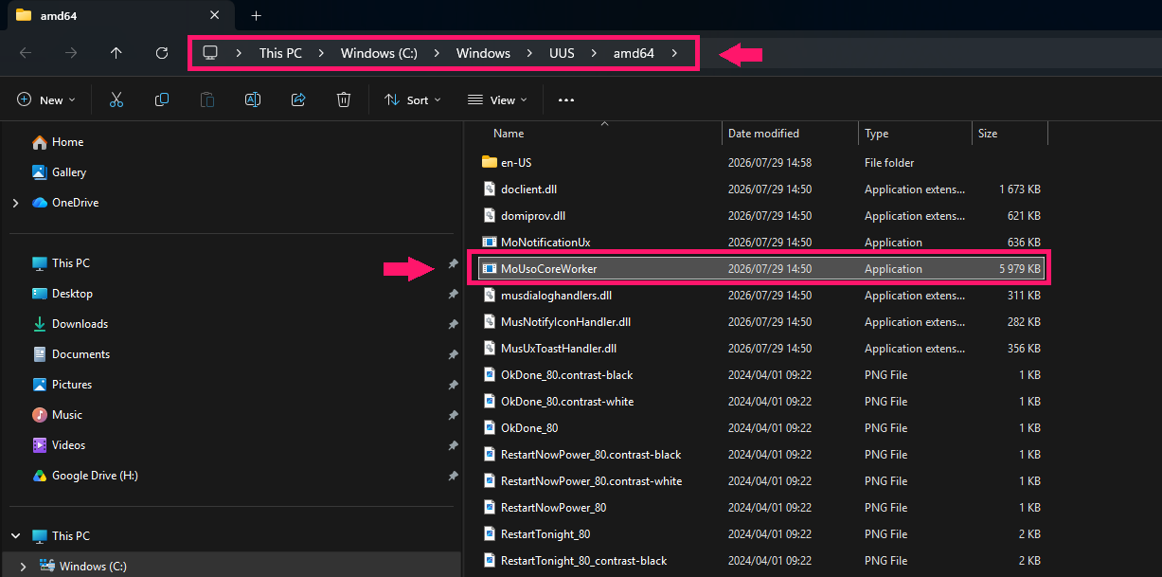The height and width of the screenshot is (577, 1162).
Task: Open the See more ellipsis menu
Action: tap(566, 99)
